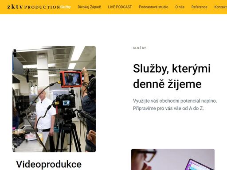Open the Služby menu item
The width and height of the screenshot is (227, 170).
pyautogui.click(x=66, y=7)
